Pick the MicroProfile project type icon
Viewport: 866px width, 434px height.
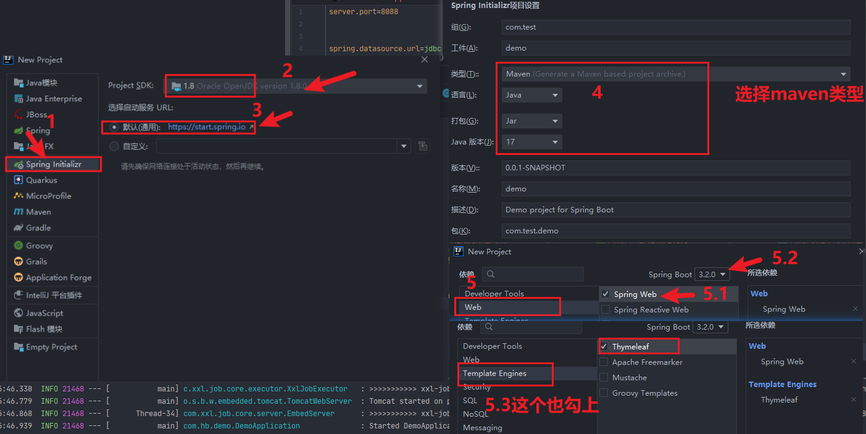pyautogui.click(x=18, y=196)
